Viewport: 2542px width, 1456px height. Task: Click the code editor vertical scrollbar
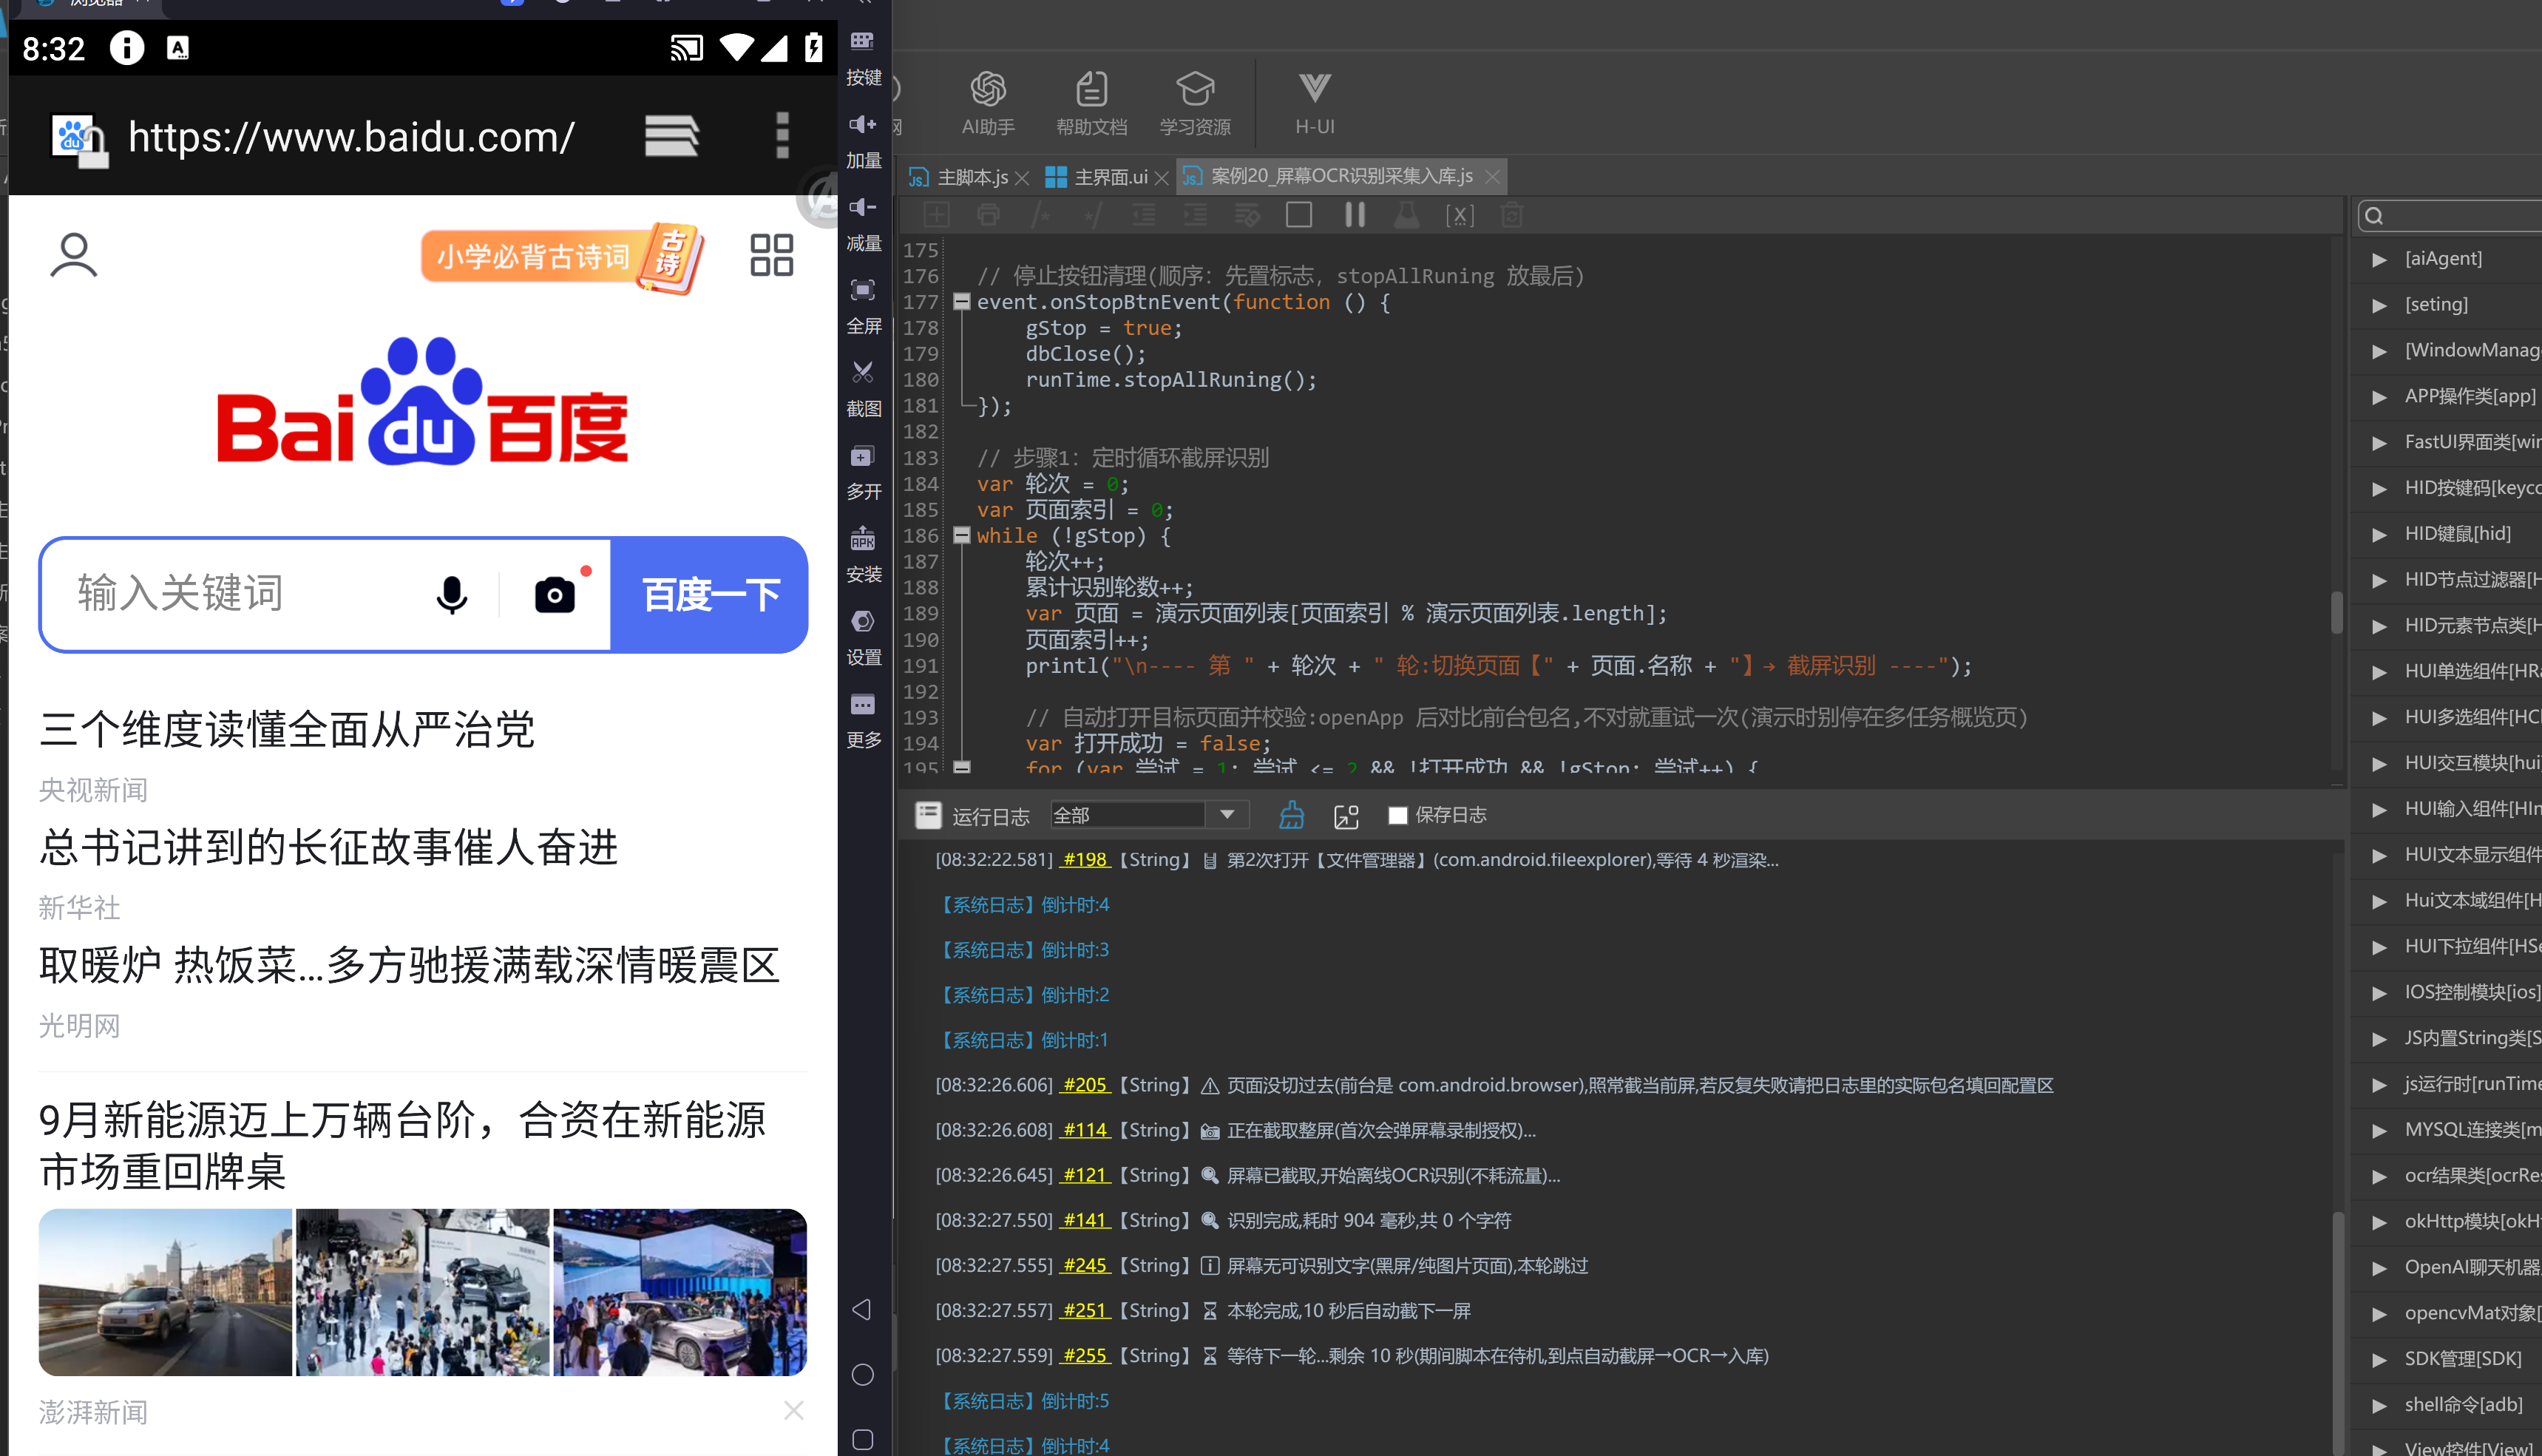[2336, 612]
